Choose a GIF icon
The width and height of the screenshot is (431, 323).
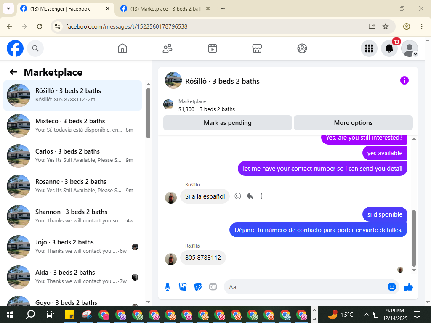pos(213,287)
